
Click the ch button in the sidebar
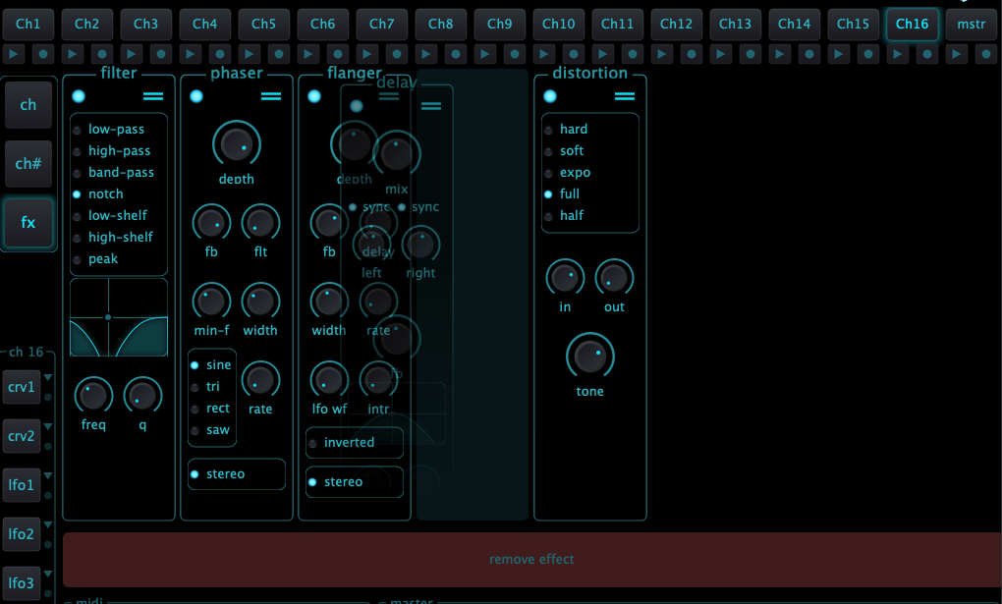coord(27,105)
